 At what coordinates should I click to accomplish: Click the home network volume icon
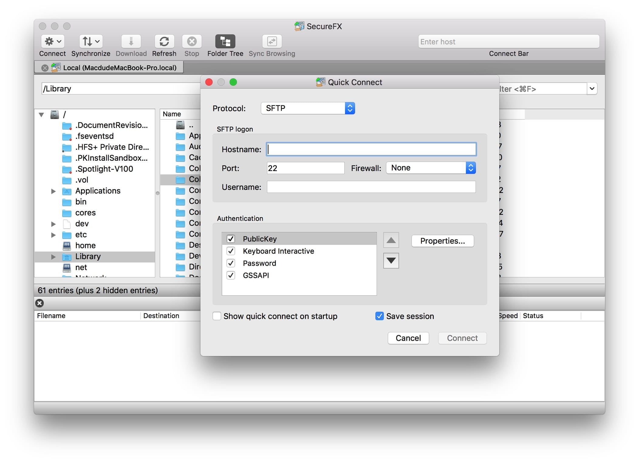click(67, 245)
